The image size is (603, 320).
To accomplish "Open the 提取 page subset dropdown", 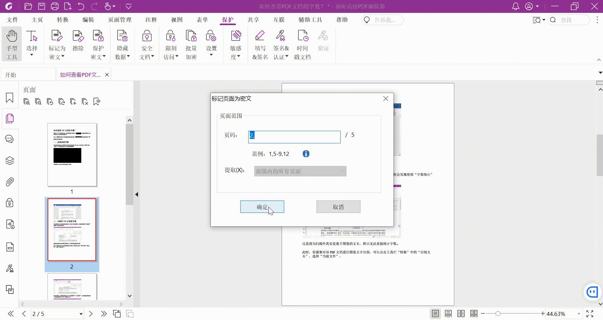I will coord(300,171).
